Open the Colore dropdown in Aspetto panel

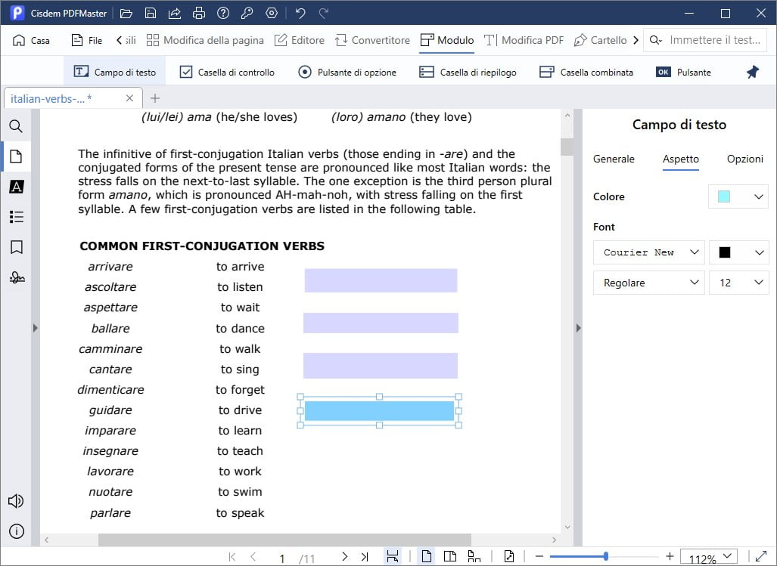(739, 196)
